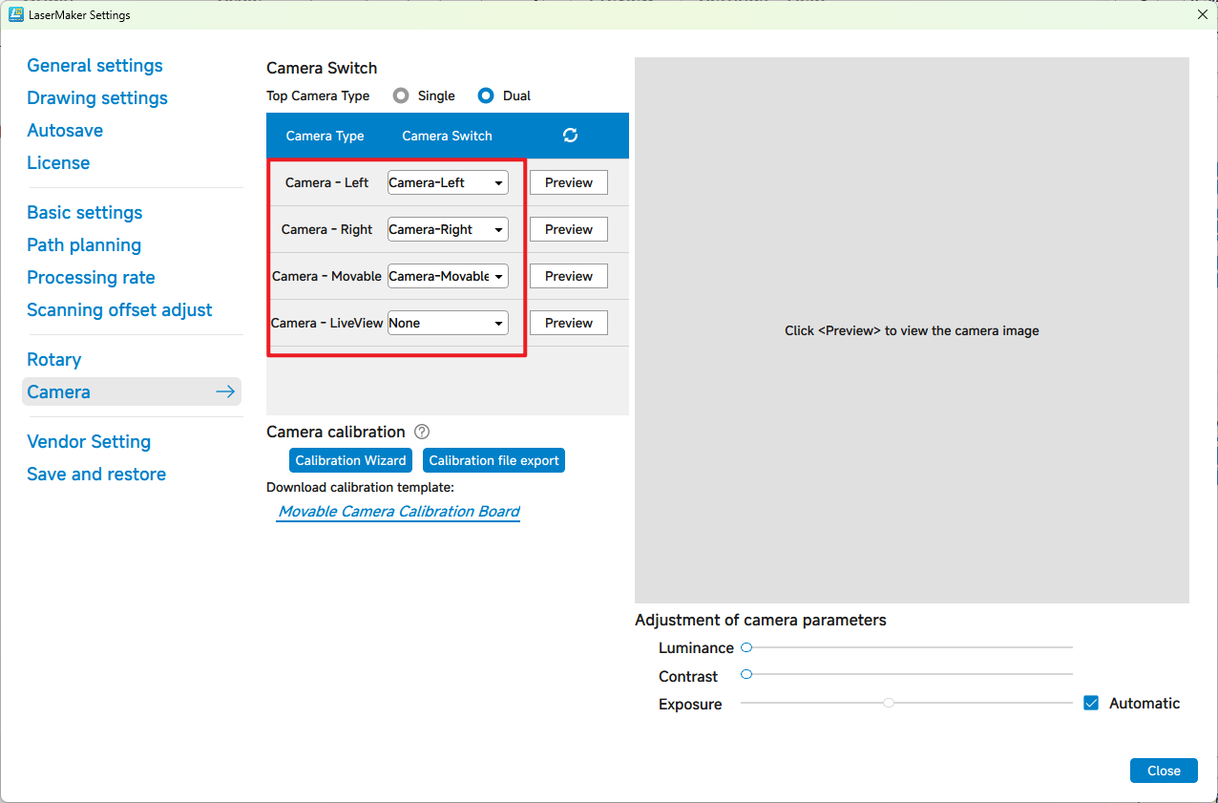This screenshot has width=1218, height=803.
Task: Click the Camera - Left row label
Action: tap(326, 182)
